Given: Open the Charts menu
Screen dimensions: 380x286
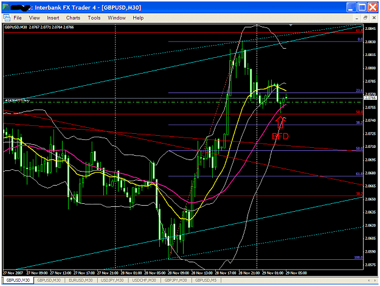Looking at the screenshot, I should click(x=73, y=18).
